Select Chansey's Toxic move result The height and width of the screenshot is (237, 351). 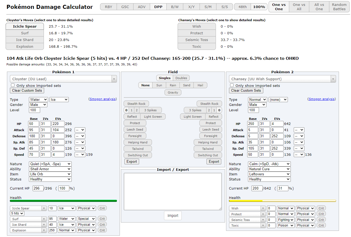pos(197,46)
